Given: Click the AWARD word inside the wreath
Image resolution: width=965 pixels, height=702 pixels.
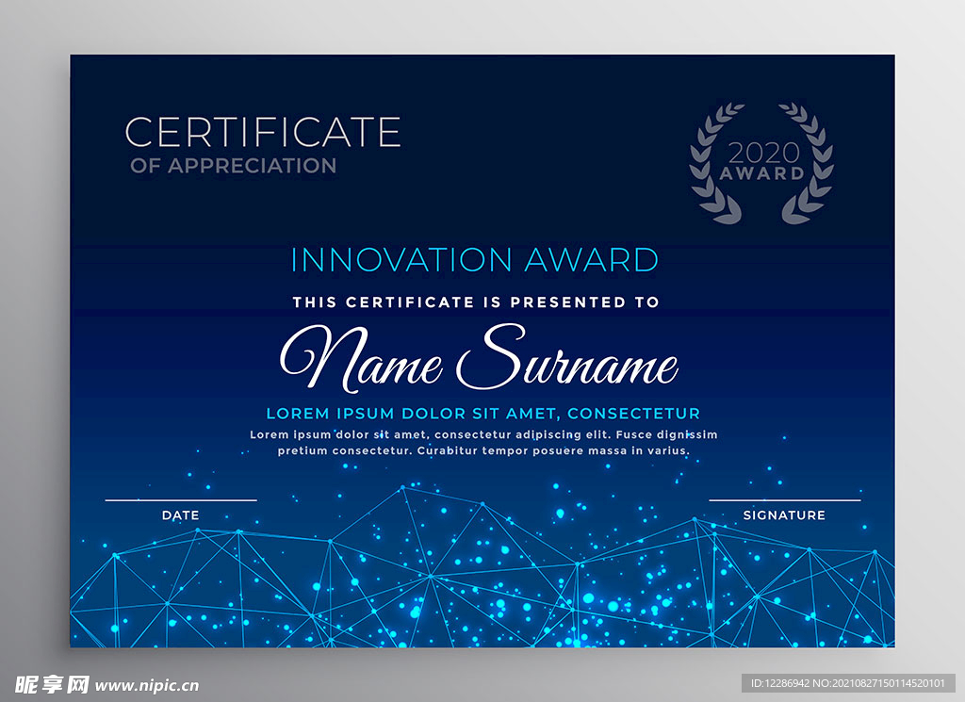Looking at the screenshot, I should pyautogui.click(x=761, y=173).
